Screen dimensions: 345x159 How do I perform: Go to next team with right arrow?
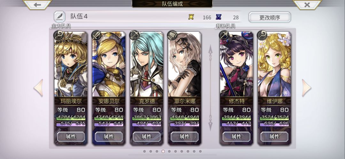306,88
